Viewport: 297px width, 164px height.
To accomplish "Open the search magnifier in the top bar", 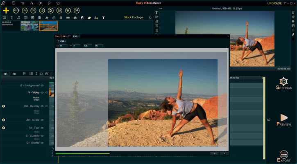I will point(49,3).
